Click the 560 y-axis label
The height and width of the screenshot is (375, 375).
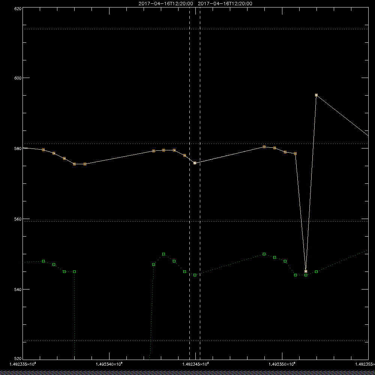pyautogui.click(x=18, y=219)
